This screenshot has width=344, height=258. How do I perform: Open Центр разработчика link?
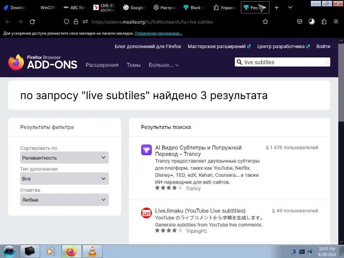click(x=284, y=46)
